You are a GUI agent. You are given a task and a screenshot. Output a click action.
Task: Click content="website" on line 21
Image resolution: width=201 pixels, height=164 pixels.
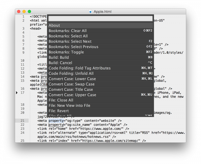click(100, 121)
